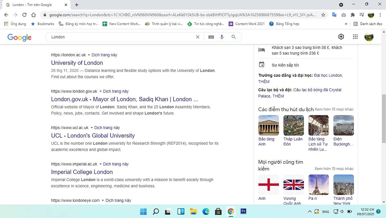Image resolution: width=386 pixels, height=218 pixels.
Task: Open Chrome profile avatar in toolbar
Action: click(371, 15)
